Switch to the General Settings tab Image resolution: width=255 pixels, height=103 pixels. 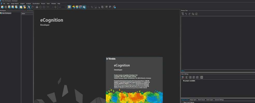219,100
